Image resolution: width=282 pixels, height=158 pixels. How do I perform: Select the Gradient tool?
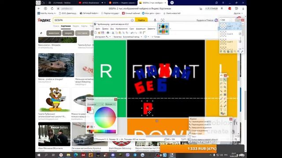(225, 95)
